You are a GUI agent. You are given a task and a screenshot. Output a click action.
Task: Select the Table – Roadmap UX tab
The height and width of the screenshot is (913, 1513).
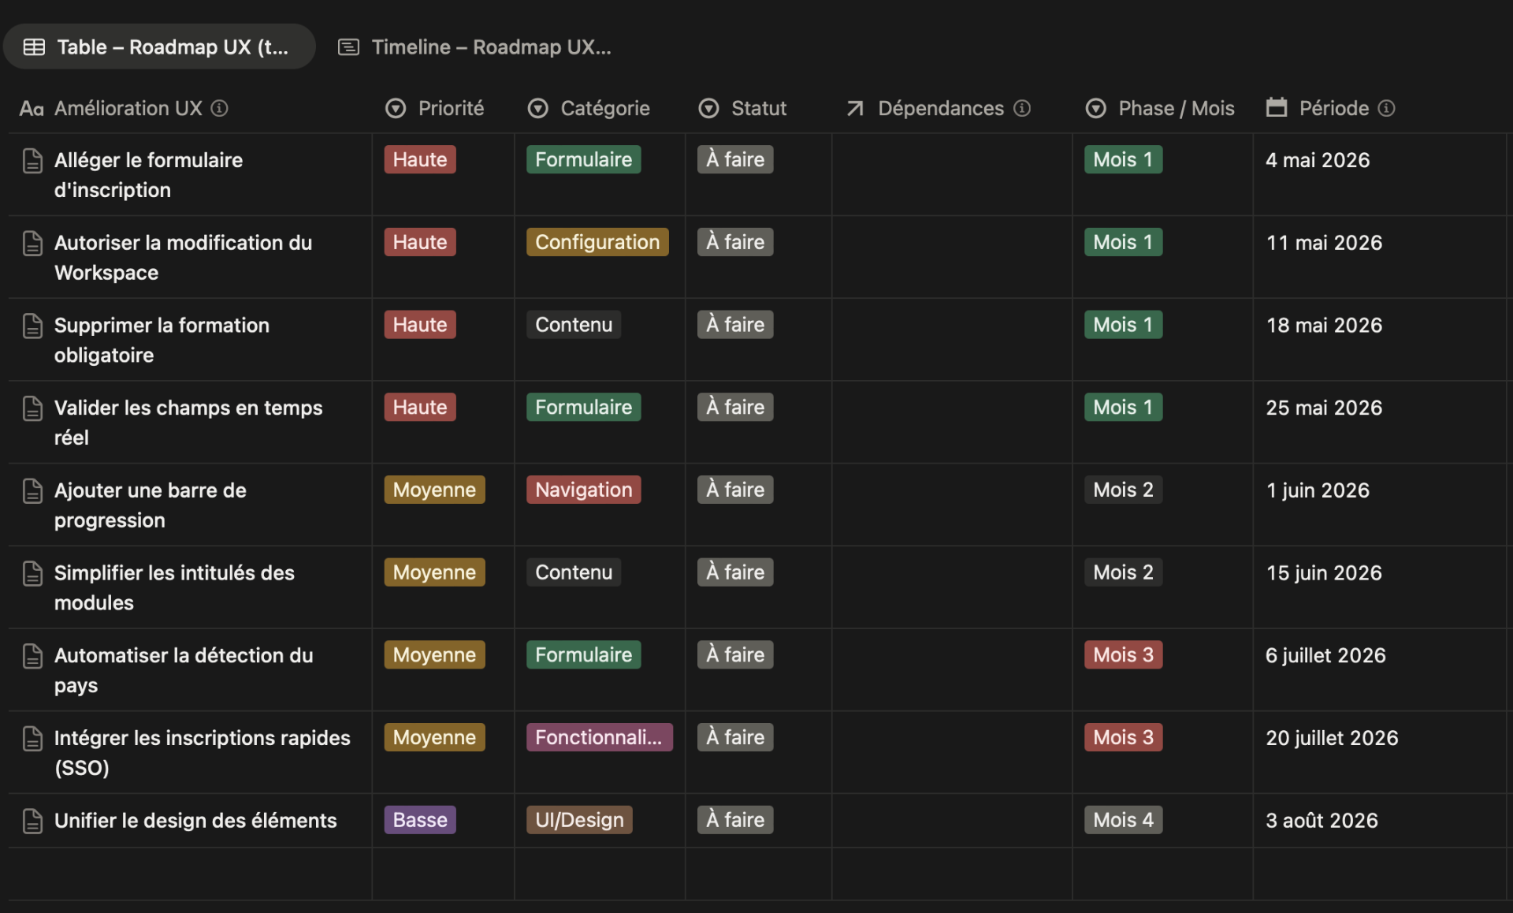[158, 47]
